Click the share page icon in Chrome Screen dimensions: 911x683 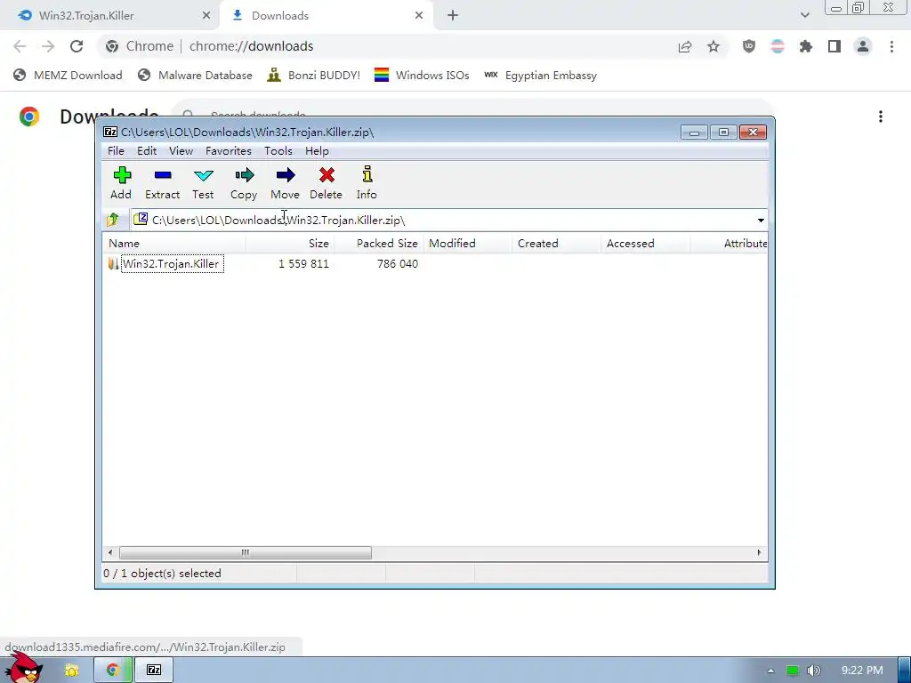685,46
